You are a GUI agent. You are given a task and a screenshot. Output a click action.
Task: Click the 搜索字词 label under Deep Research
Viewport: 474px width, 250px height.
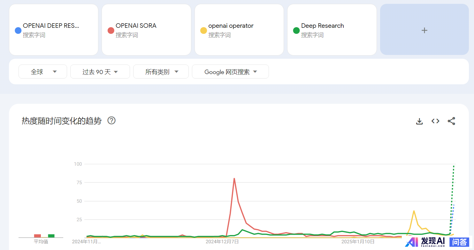pos(312,35)
